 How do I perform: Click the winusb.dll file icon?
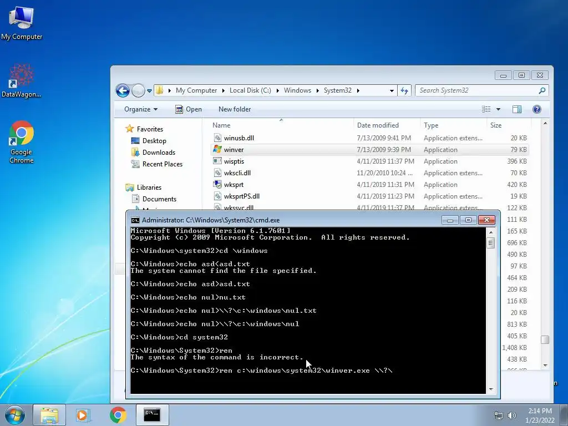coord(217,138)
